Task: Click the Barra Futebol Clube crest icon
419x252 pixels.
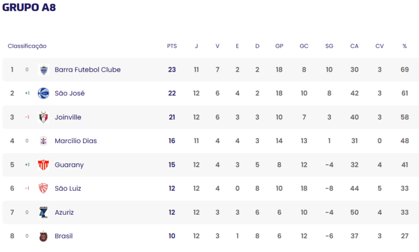Action: (43, 70)
